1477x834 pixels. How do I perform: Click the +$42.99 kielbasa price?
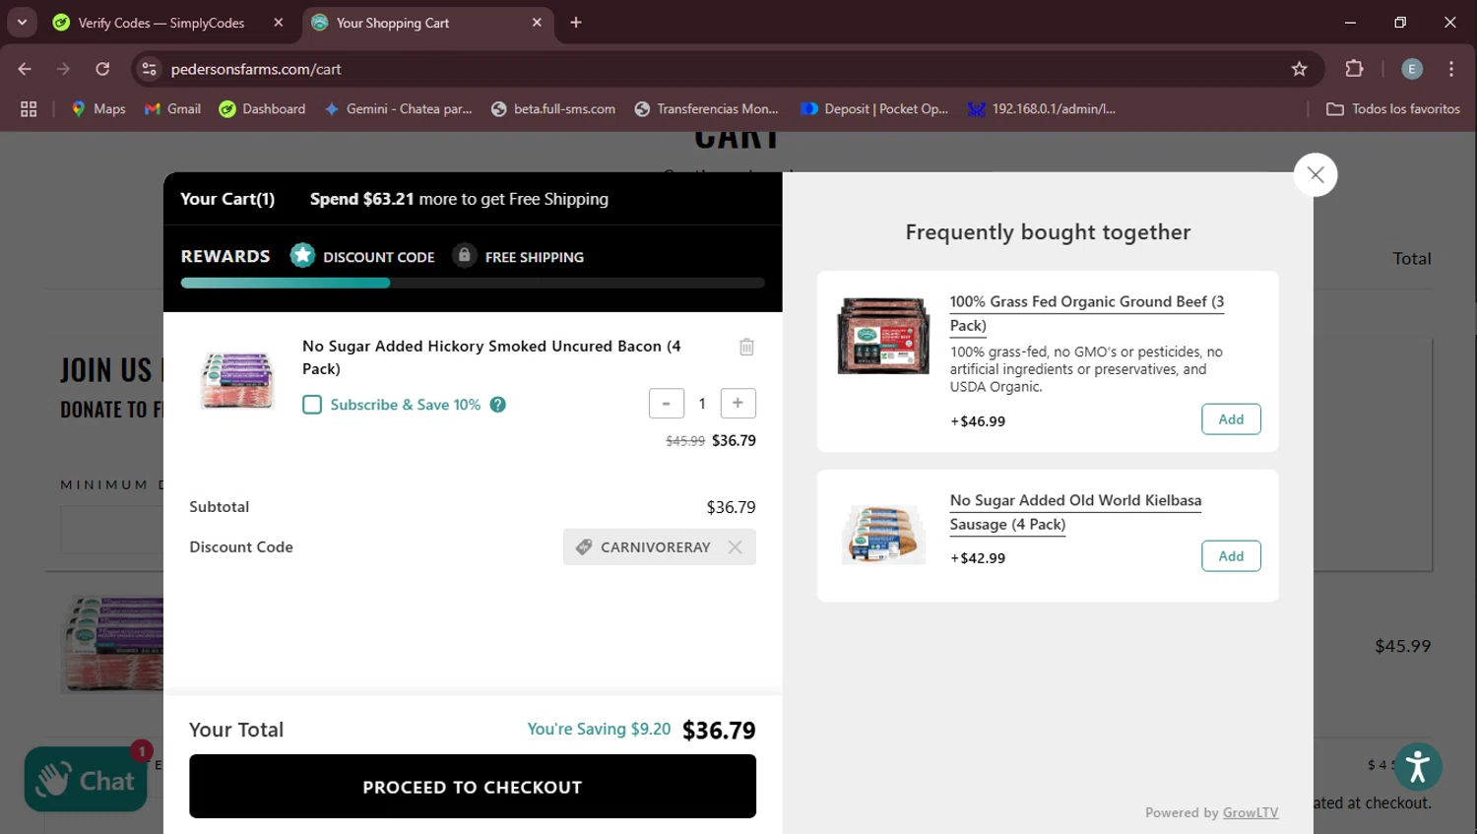pyautogui.click(x=978, y=558)
